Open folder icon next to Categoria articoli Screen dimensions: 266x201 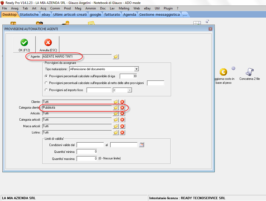tap(116, 120)
